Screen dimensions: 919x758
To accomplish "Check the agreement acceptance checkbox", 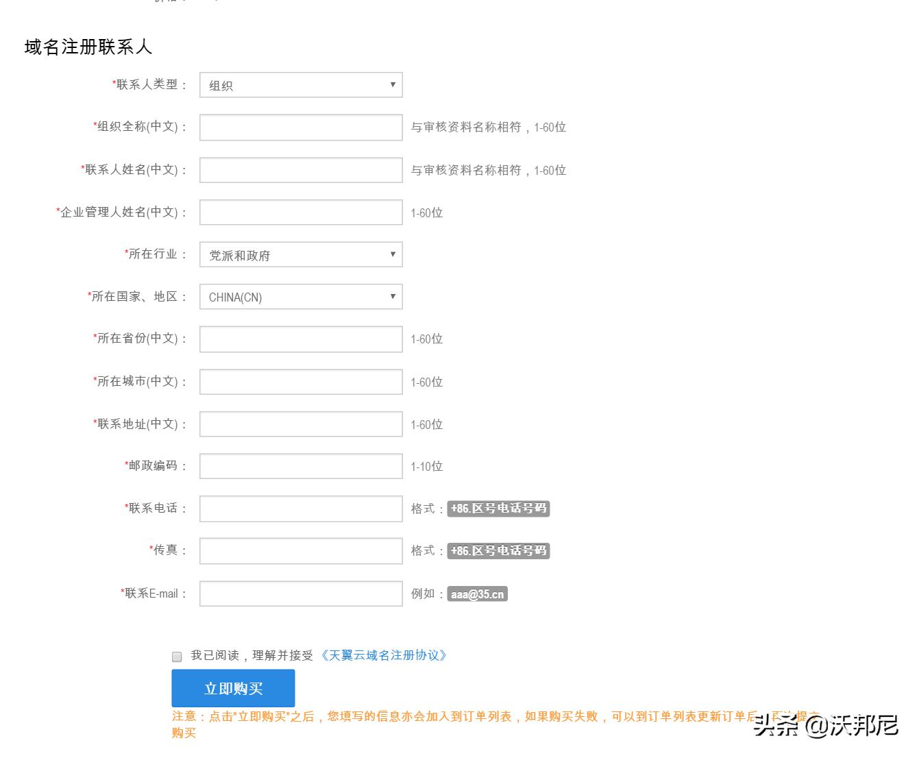I will (x=176, y=656).
